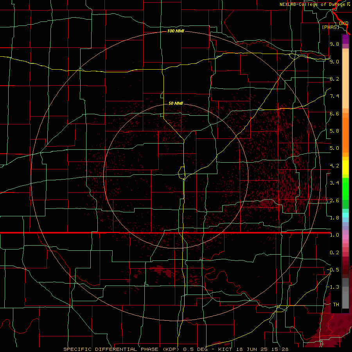Click the 100 NMI range ring label
This screenshot has width=352, height=352.
click(176, 31)
